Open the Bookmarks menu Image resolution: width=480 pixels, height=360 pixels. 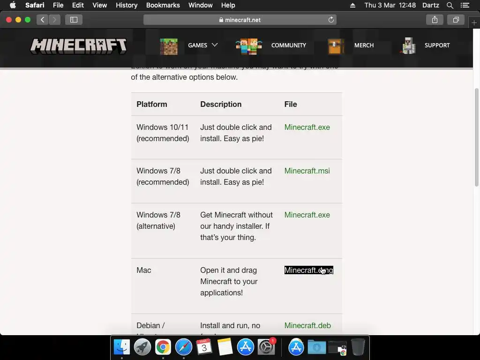[163, 5]
